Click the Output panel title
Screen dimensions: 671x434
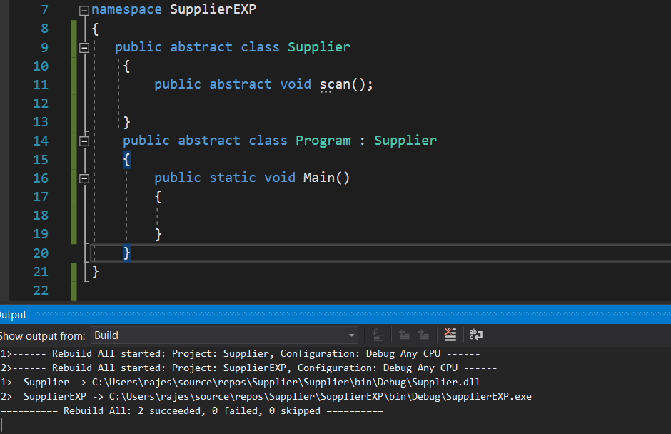(x=13, y=315)
